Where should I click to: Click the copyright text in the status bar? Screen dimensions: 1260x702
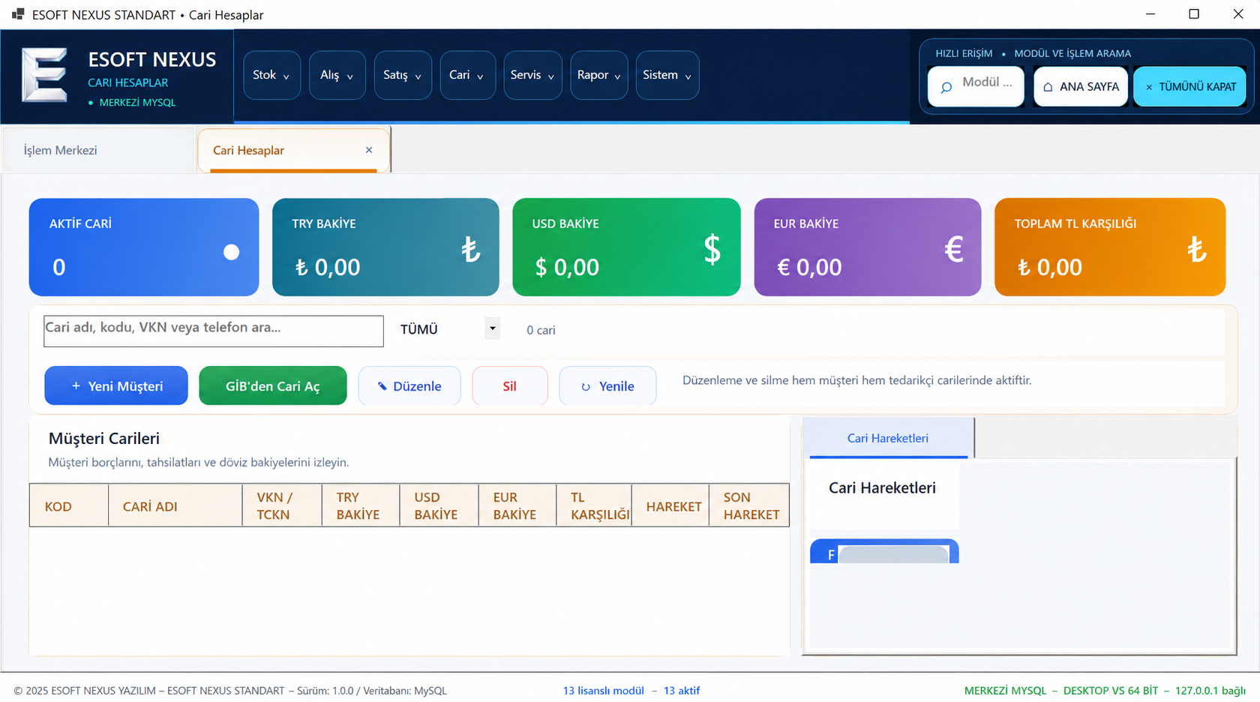click(x=230, y=691)
